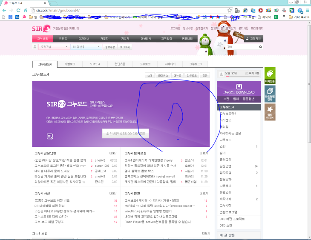Click the 최신버전 4.36.09 다운로드 button
This screenshot has width=311, height=240.
click(126, 134)
